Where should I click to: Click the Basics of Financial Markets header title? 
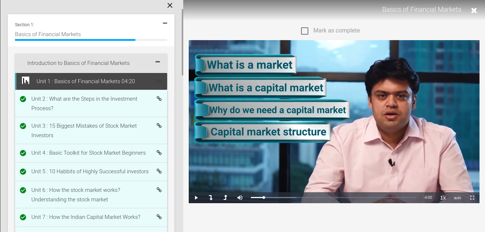[421, 9]
